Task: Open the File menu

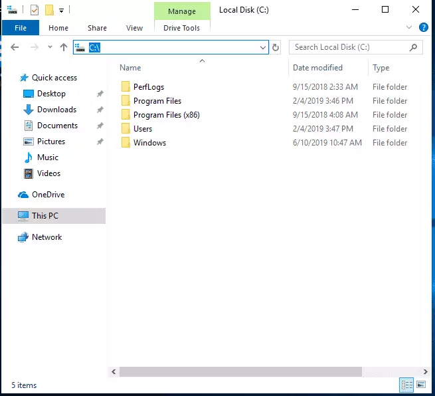Action: (21, 28)
